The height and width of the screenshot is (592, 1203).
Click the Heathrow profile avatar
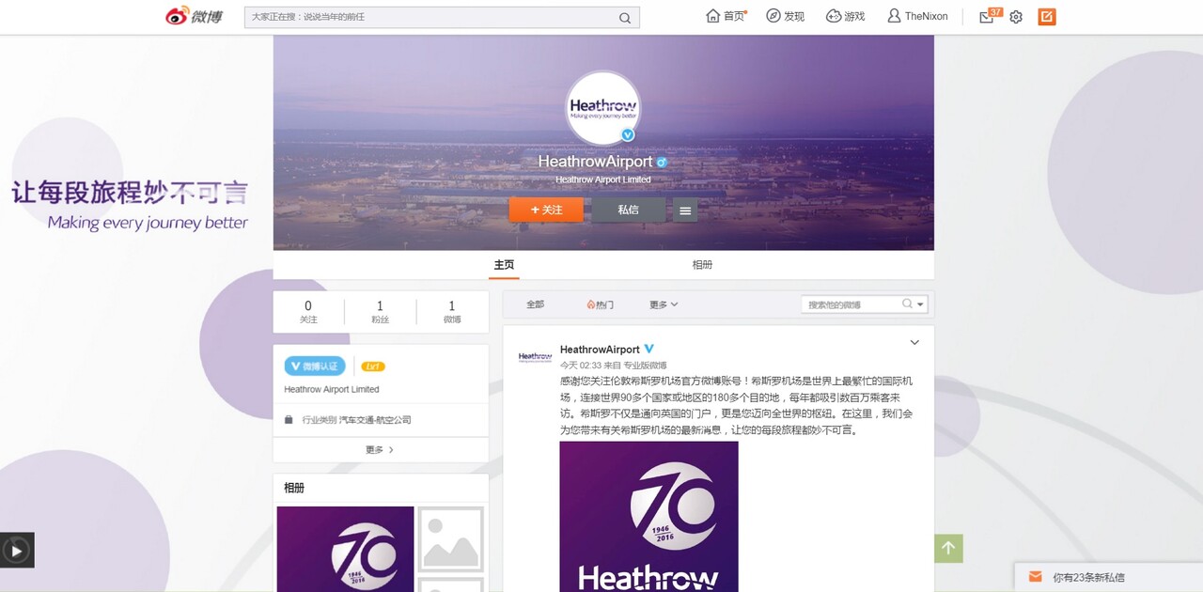pos(603,107)
